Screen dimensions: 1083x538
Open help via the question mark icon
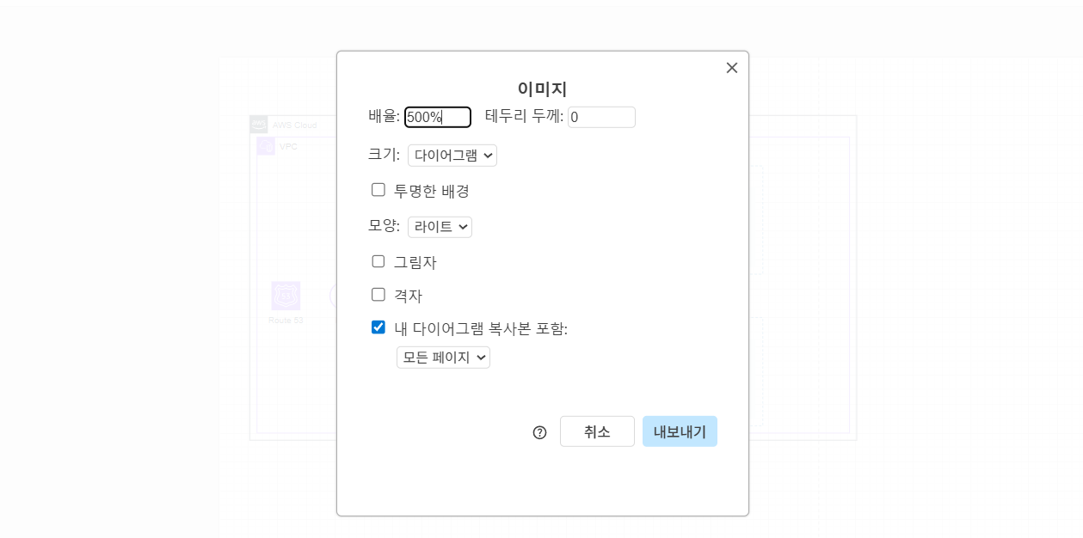pyautogui.click(x=539, y=432)
